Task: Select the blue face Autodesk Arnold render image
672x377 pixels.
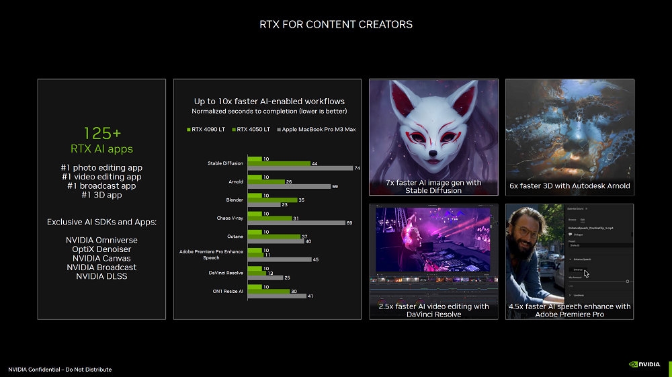Action: pyautogui.click(x=570, y=137)
